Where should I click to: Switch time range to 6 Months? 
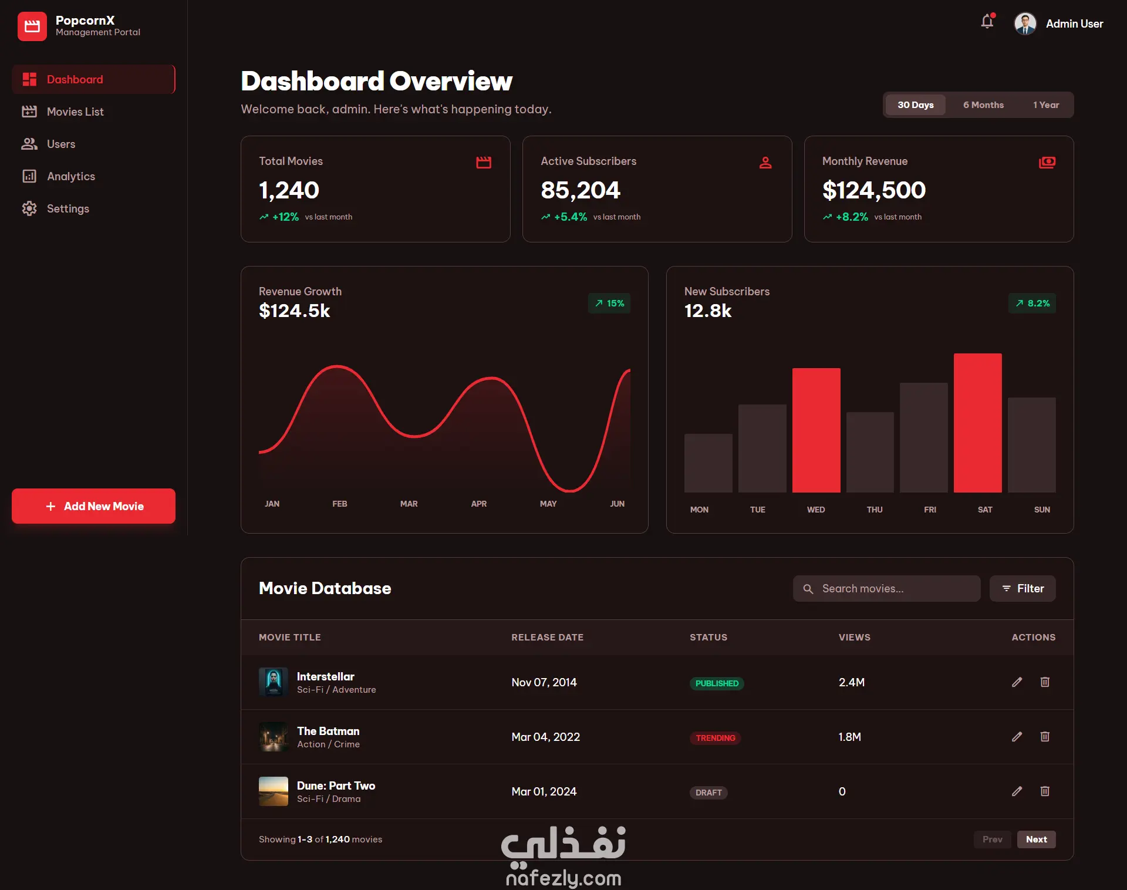983,105
